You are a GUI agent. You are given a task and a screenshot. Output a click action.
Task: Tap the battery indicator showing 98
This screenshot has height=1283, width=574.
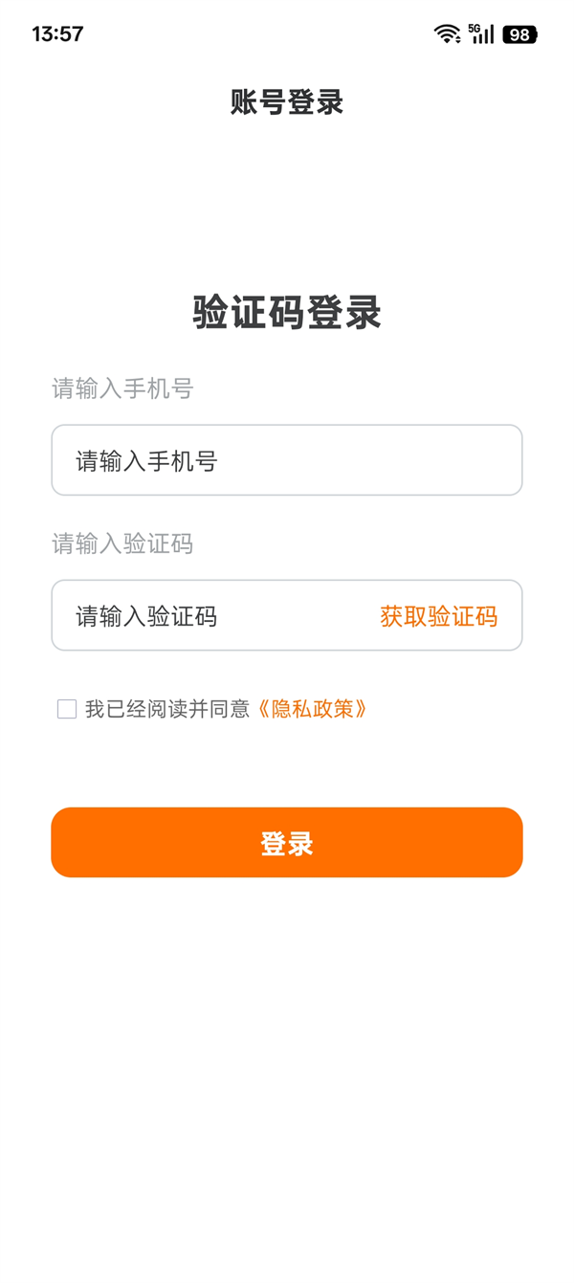click(520, 34)
